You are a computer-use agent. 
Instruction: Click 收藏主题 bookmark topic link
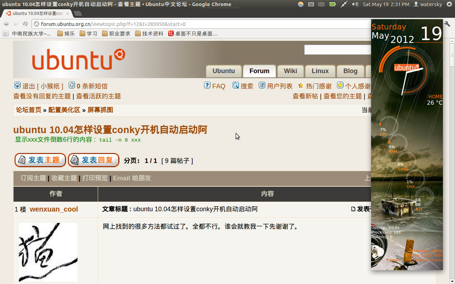pos(64,178)
